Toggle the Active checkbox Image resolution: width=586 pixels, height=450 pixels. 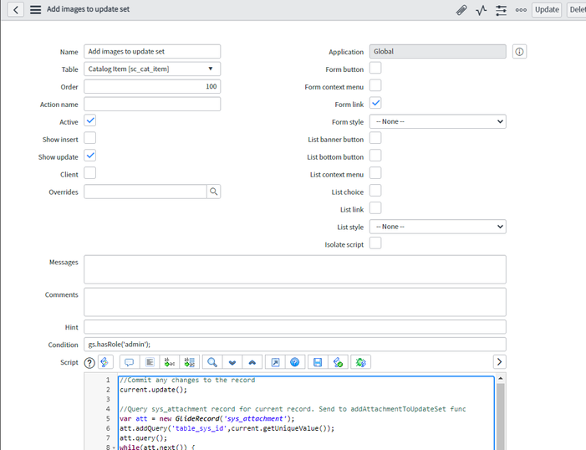point(90,120)
